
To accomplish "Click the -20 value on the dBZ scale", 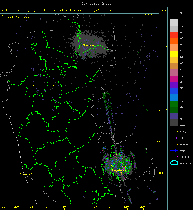I will pyautogui.click(x=182, y=125).
